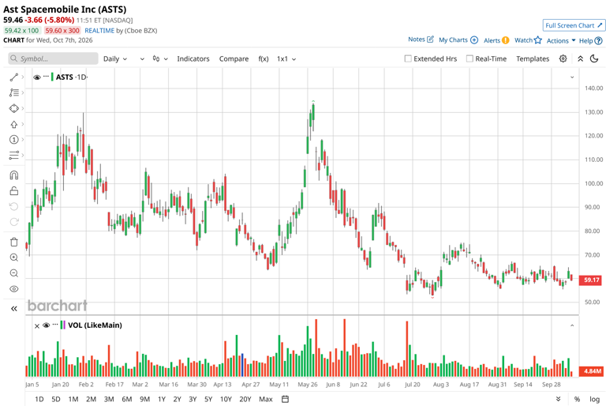Open chart settings gear
Screen dimensions: 606x406
click(x=563, y=58)
